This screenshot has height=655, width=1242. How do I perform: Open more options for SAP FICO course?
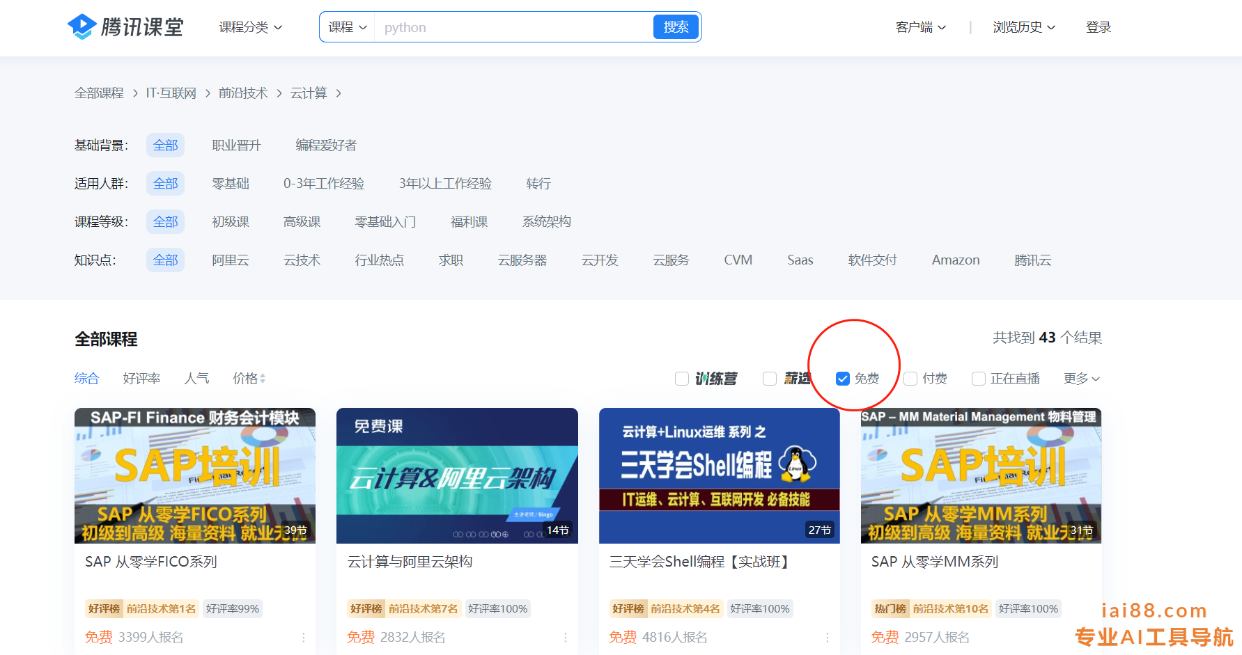[x=304, y=638]
